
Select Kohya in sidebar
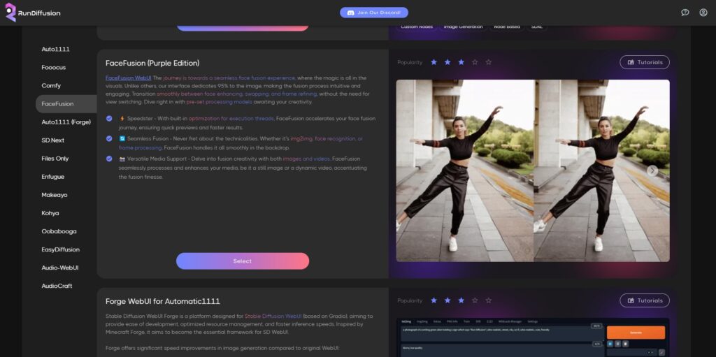[50, 213]
